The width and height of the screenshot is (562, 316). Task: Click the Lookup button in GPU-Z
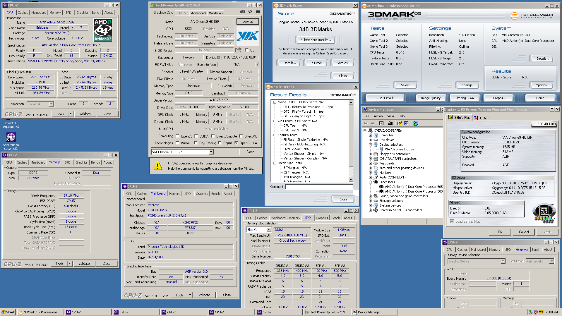[248, 21]
